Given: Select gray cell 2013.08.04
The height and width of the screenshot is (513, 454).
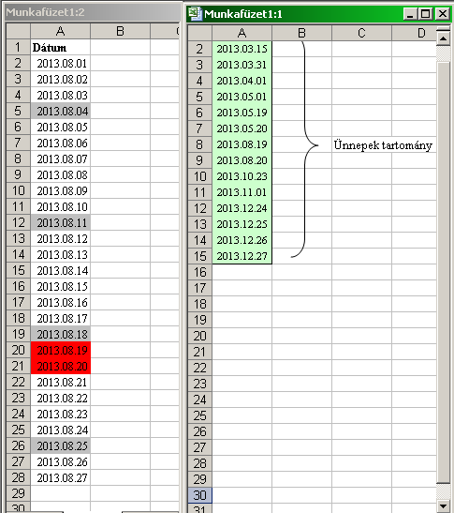Looking at the screenshot, I should 61,112.
